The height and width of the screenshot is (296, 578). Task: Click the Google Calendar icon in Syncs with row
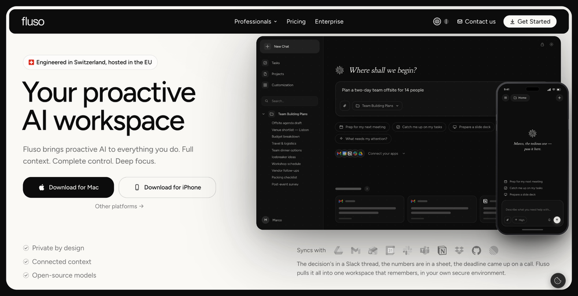tap(390, 250)
